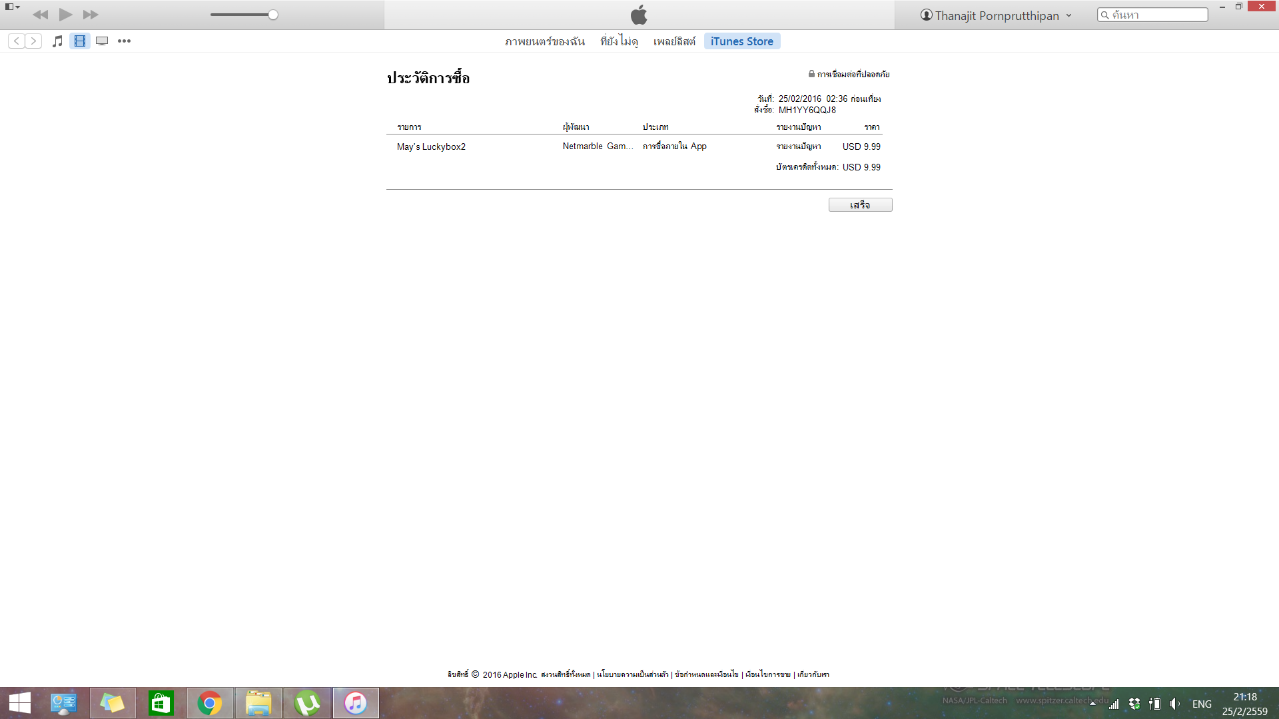
Task: Switch to the เพลย์ลิสต์ tab
Action: point(674,41)
